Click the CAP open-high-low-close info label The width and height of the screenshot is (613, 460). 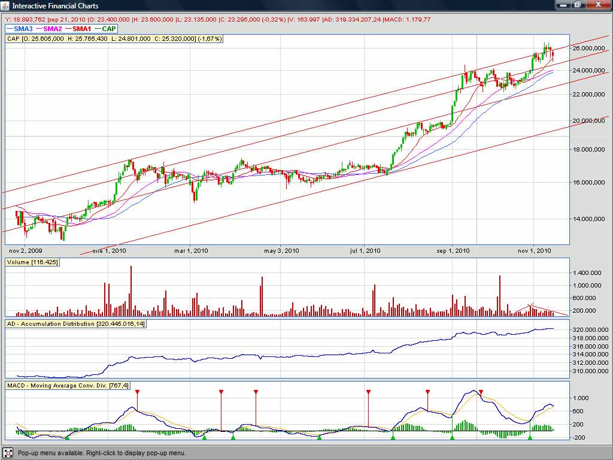[114, 39]
